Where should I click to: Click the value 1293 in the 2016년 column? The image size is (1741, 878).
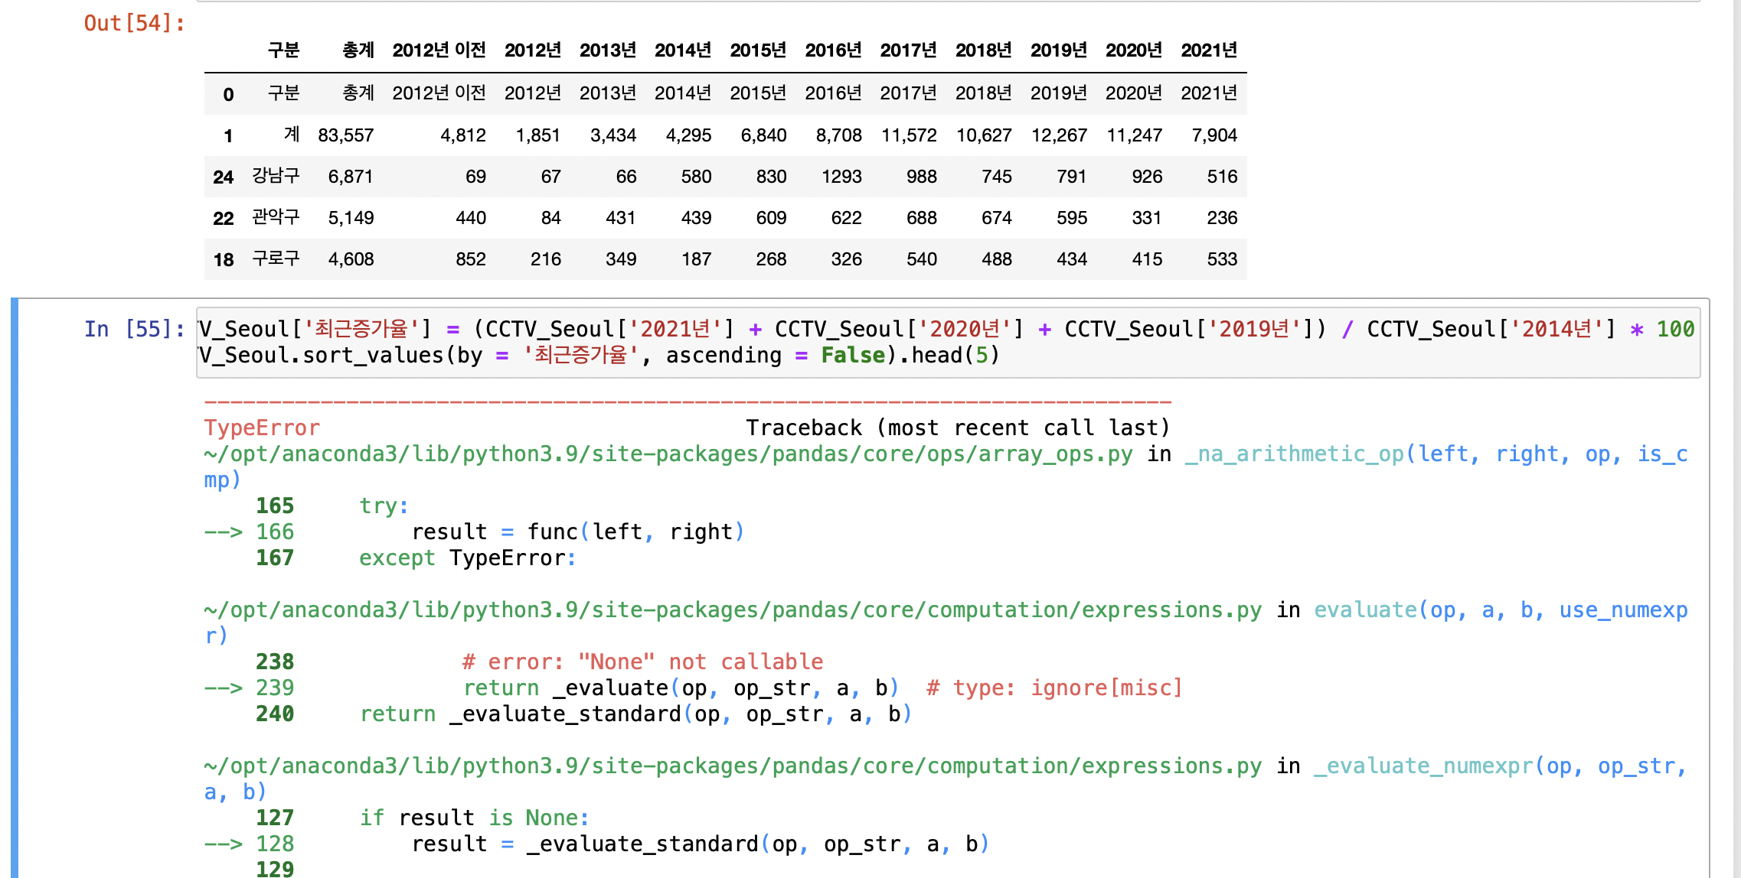[841, 177]
